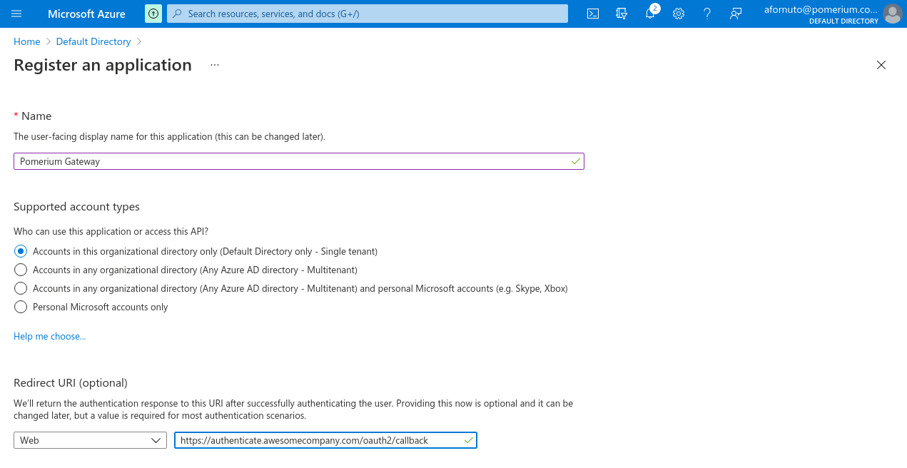Click the afornuto@pomerium account email
This screenshot has height=468, width=907.
[821, 9]
